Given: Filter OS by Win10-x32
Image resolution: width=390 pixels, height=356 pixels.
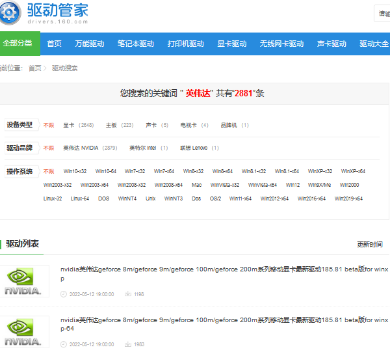Looking at the screenshot, I should coord(75,171).
